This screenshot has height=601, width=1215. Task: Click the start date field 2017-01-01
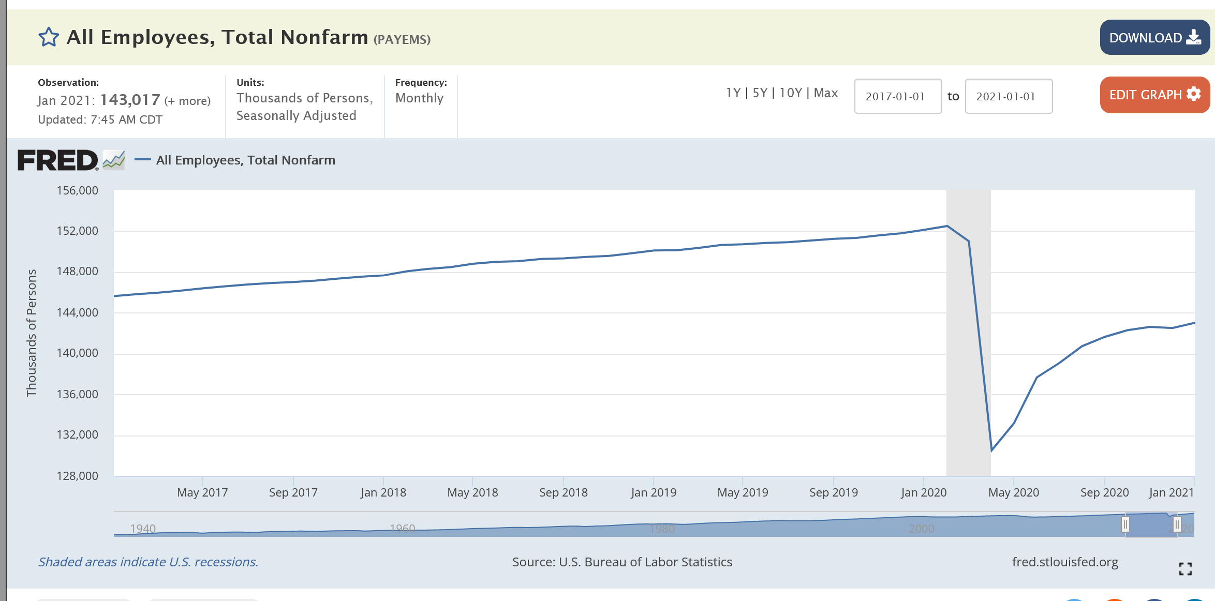(x=898, y=96)
